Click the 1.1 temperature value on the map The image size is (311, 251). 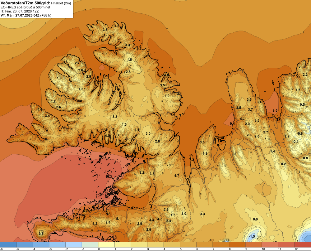coord(234,154)
